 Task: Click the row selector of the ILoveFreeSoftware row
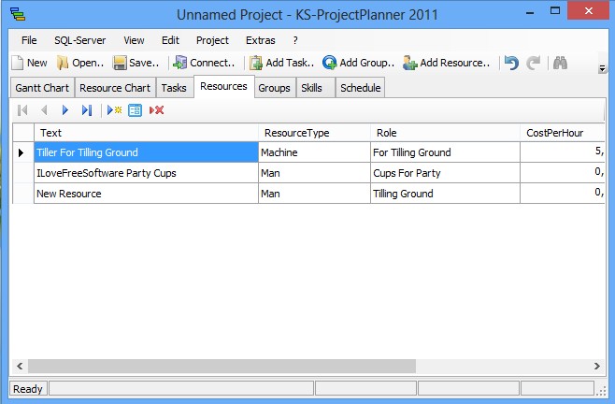(23, 173)
